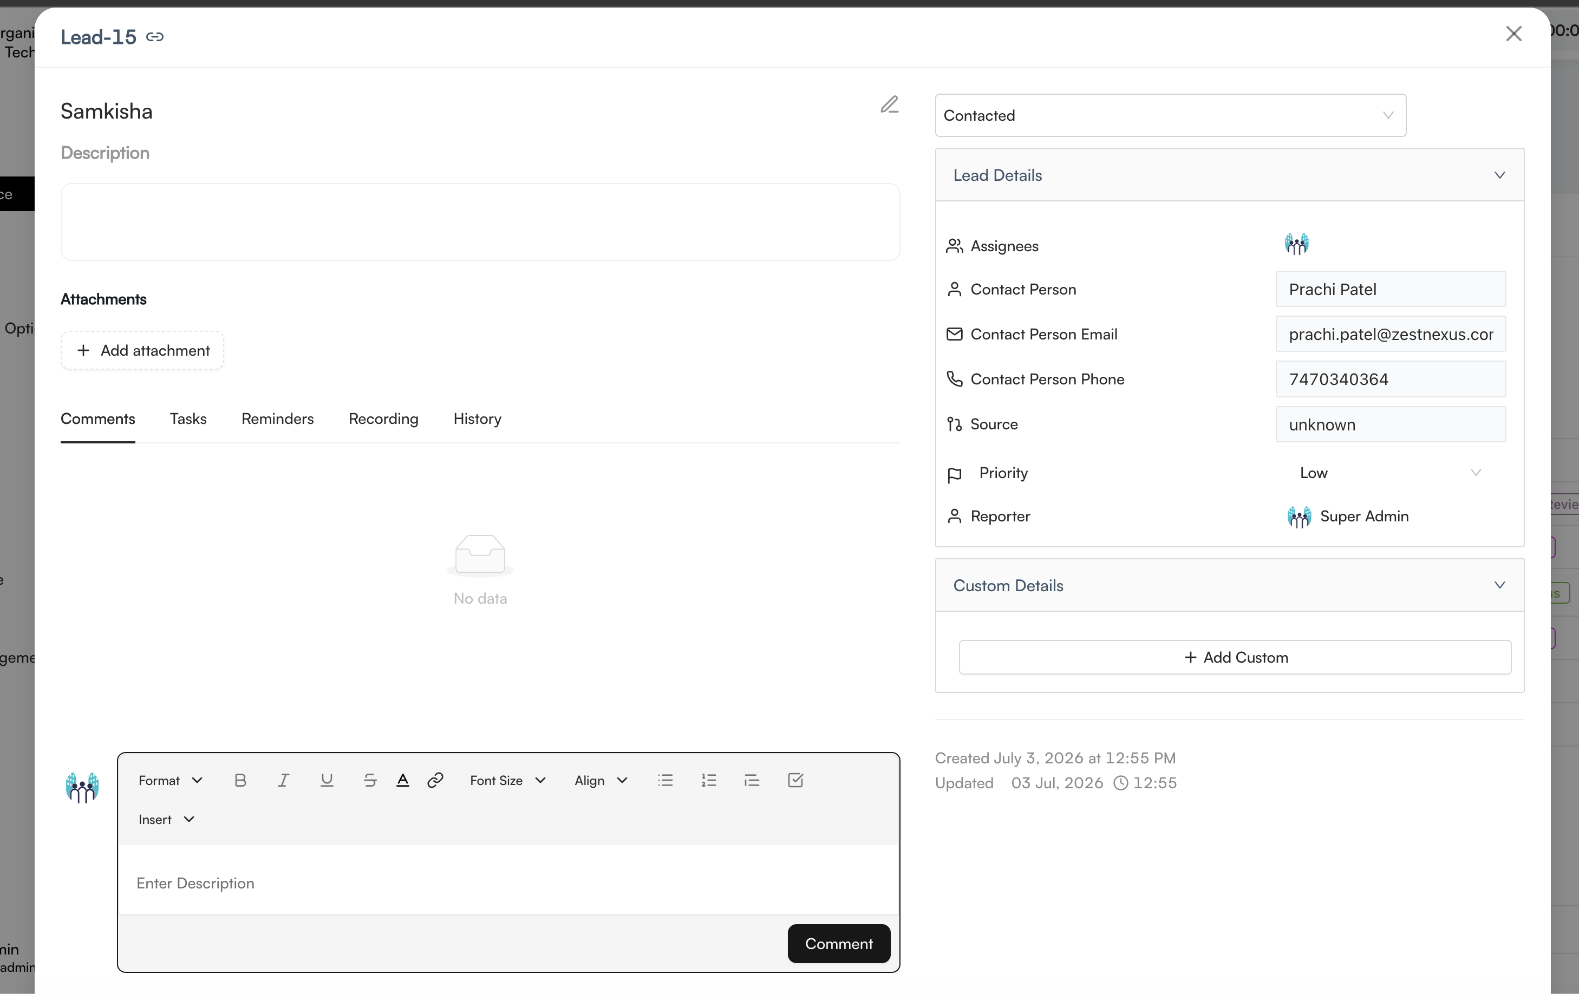This screenshot has width=1579, height=994.
Task: Click the Reporter label
Action: tap(1000, 516)
